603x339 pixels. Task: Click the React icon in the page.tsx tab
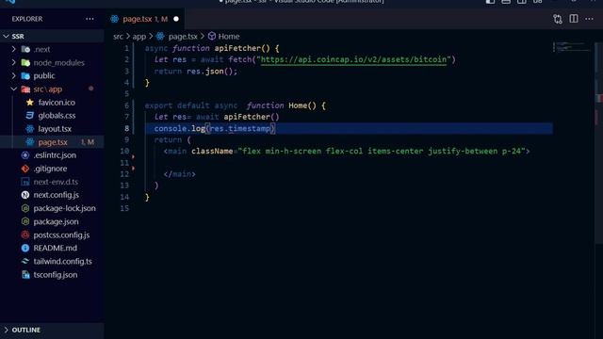[115, 19]
